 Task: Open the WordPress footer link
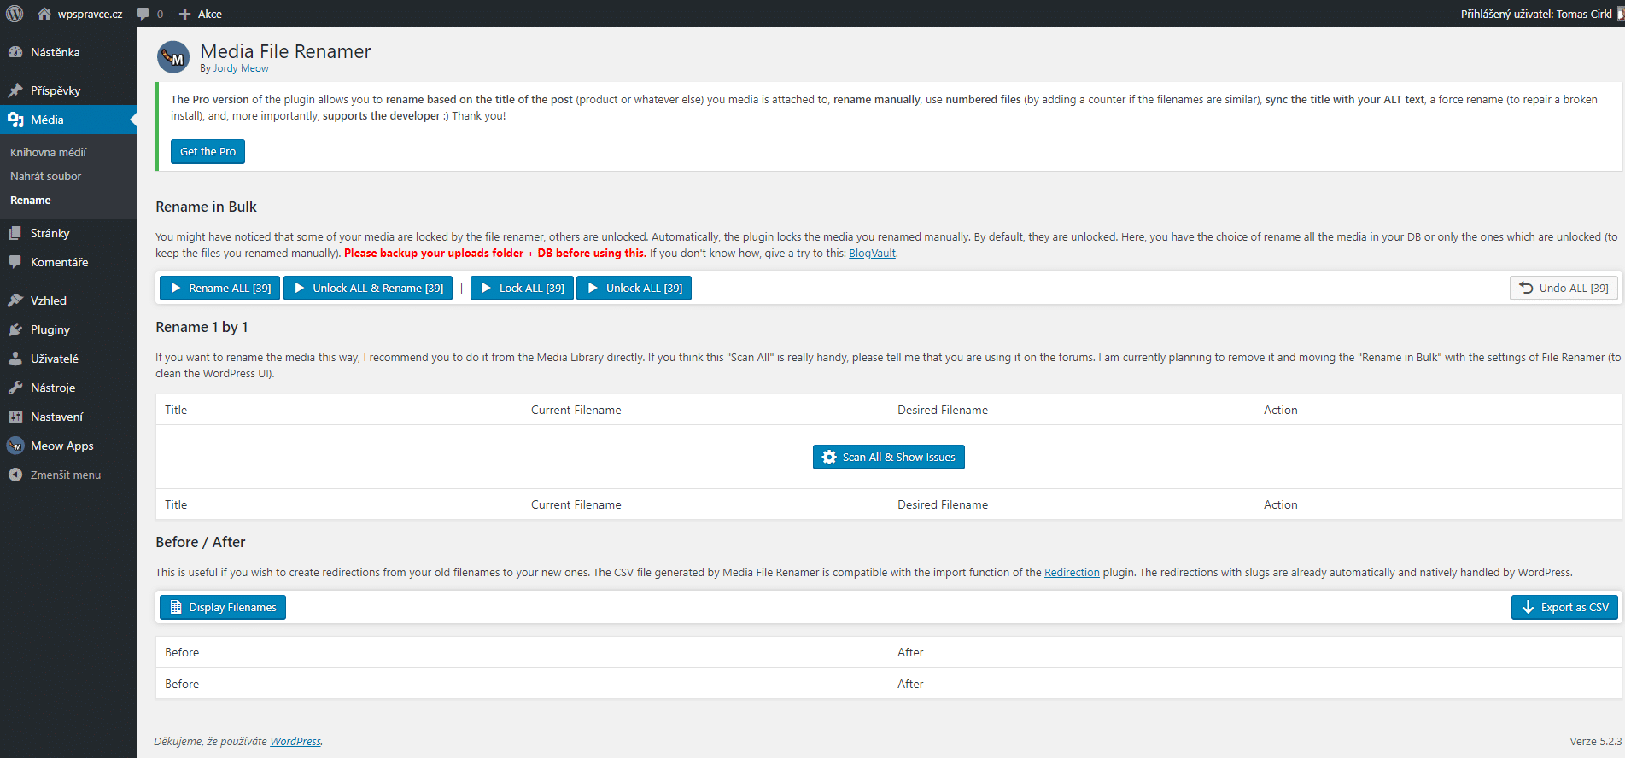(x=295, y=742)
